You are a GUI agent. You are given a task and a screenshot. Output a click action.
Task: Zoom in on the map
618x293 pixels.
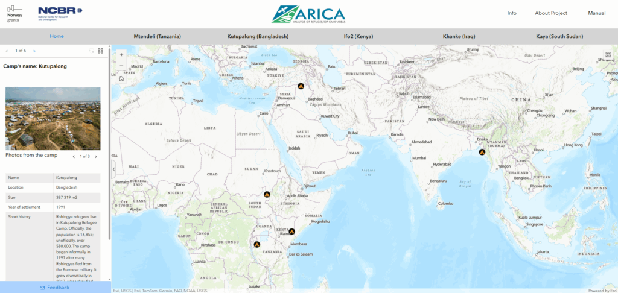tap(121, 55)
